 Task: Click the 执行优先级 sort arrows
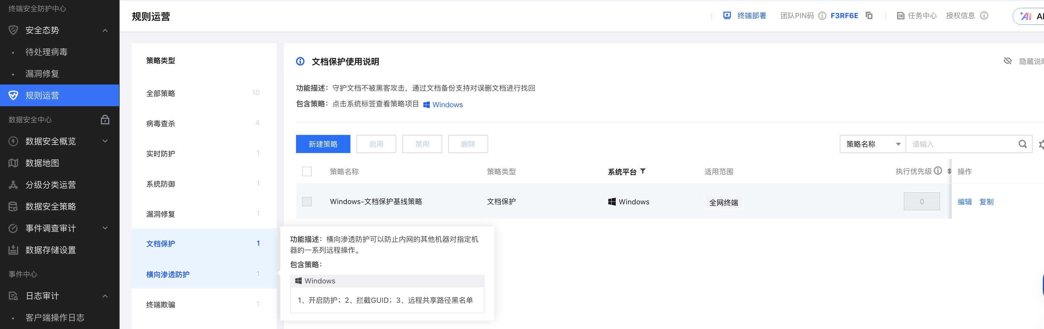pos(949,171)
